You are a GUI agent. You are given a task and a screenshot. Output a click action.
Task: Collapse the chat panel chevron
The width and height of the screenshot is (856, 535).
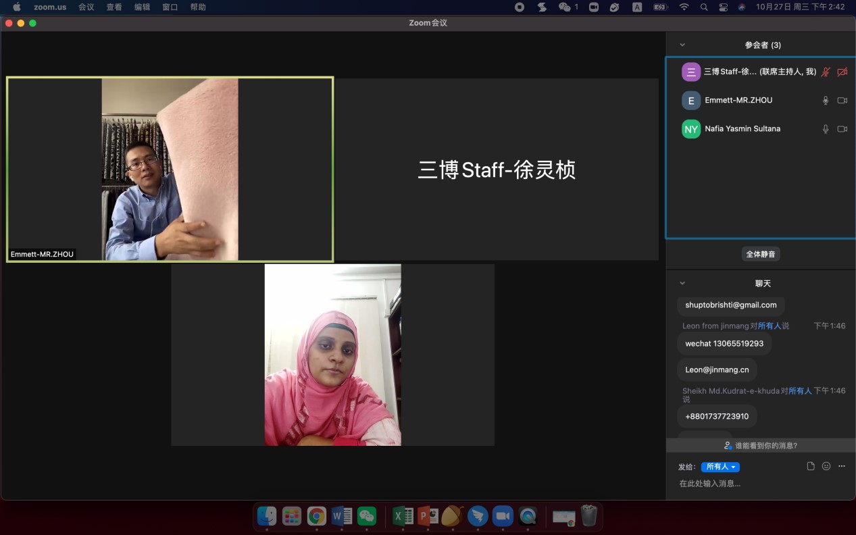pyautogui.click(x=682, y=284)
